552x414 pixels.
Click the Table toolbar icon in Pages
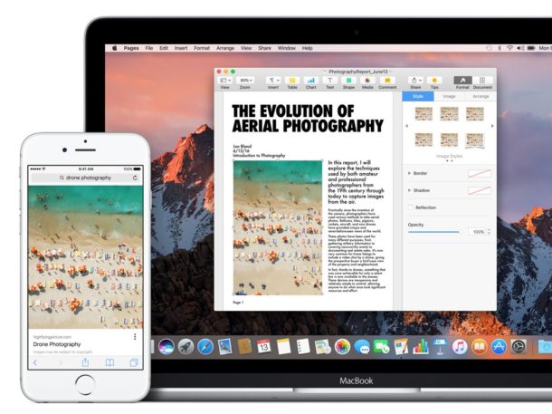[x=292, y=81]
